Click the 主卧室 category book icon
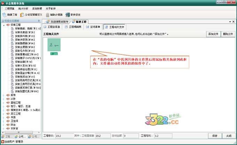This screenshot has height=145, width=237. (8, 129)
